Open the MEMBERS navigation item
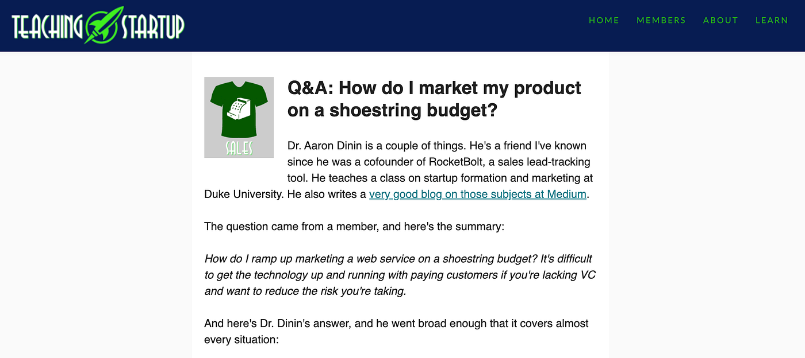This screenshot has width=805, height=358. click(x=661, y=20)
